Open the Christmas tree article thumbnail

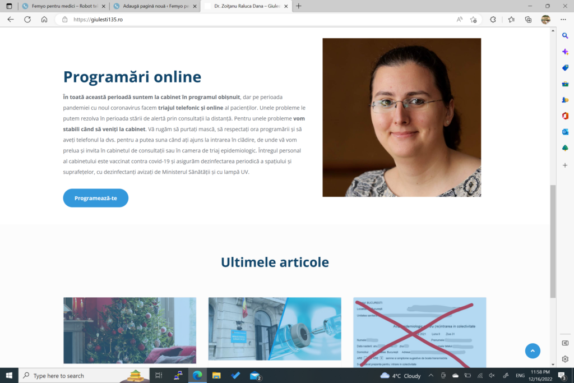[x=129, y=330]
